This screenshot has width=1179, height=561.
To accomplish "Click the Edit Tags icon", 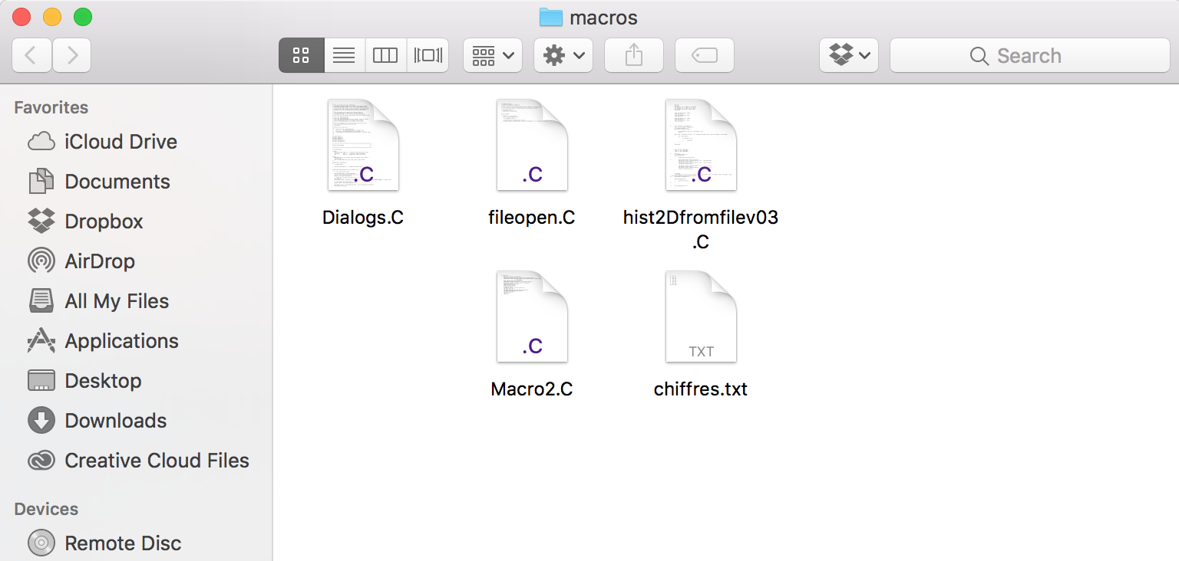I will [x=705, y=55].
